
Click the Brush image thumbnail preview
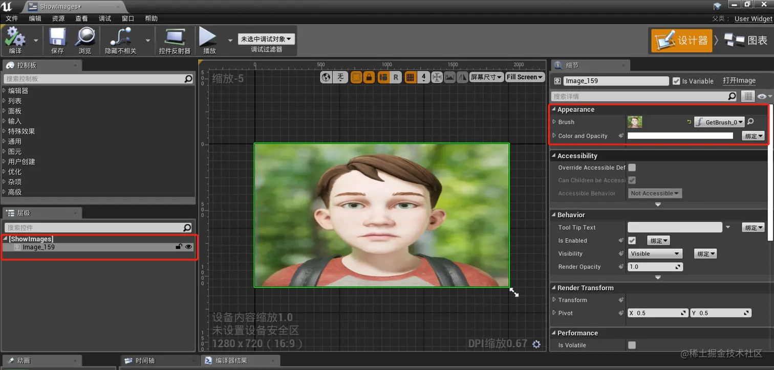click(x=635, y=122)
